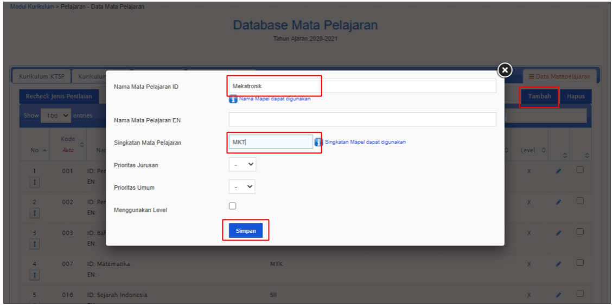Sort the table by Level column arrows

pos(543,151)
